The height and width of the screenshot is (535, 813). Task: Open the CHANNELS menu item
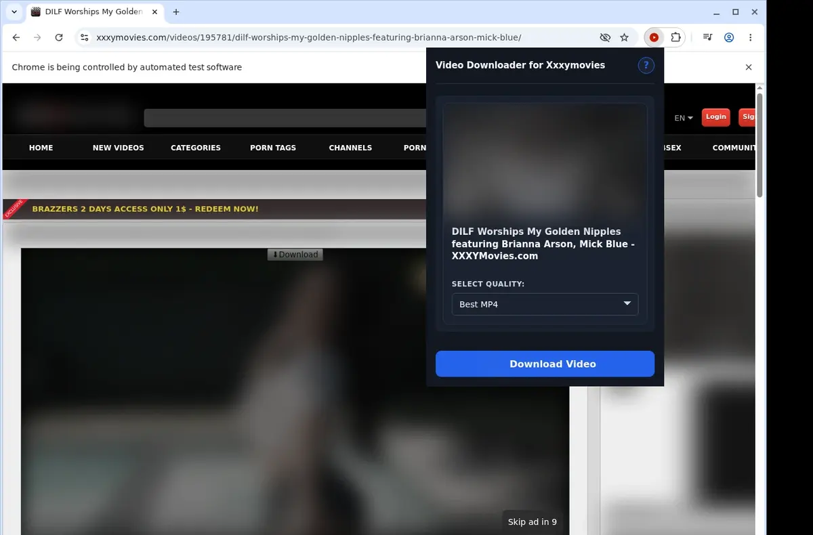[350, 148]
